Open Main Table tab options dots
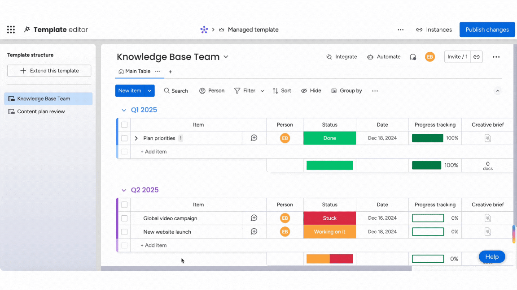The image size is (517, 290). (x=158, y=71)
